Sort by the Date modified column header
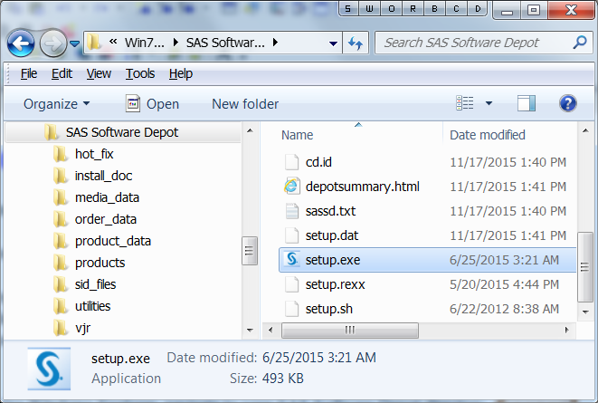Viewport: 598px width, 403px height. click(489, 135)
